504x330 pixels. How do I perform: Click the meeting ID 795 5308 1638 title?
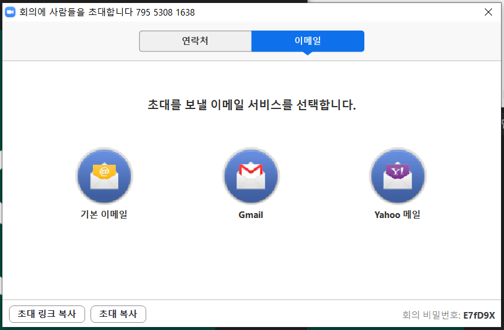165,13
